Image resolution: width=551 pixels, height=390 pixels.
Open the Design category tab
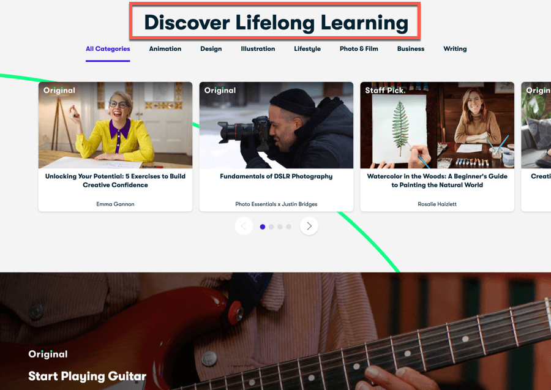pos(211,49)
